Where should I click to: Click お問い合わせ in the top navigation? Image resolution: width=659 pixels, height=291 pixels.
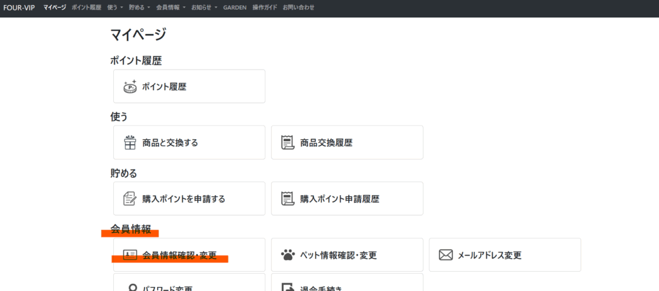[x=299, y=8]
